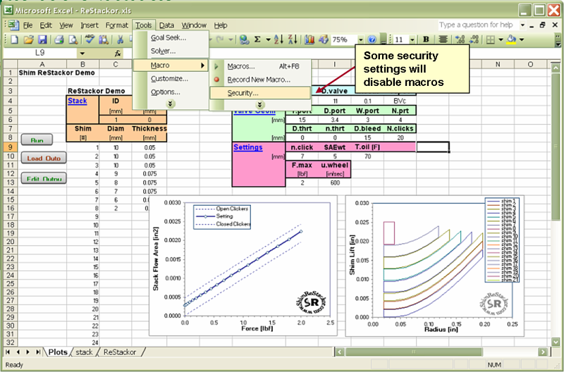Follow the Stack hyperlink
The height and width of the screenshot is (372, 564).
point(78,101)
